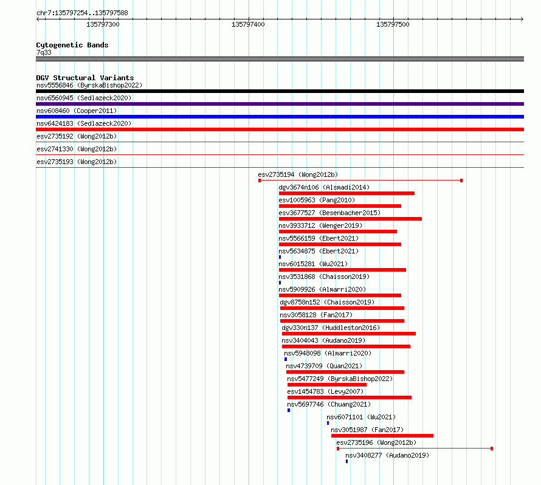Click the red nsv3933712 variant bar

tap(338, 232)
